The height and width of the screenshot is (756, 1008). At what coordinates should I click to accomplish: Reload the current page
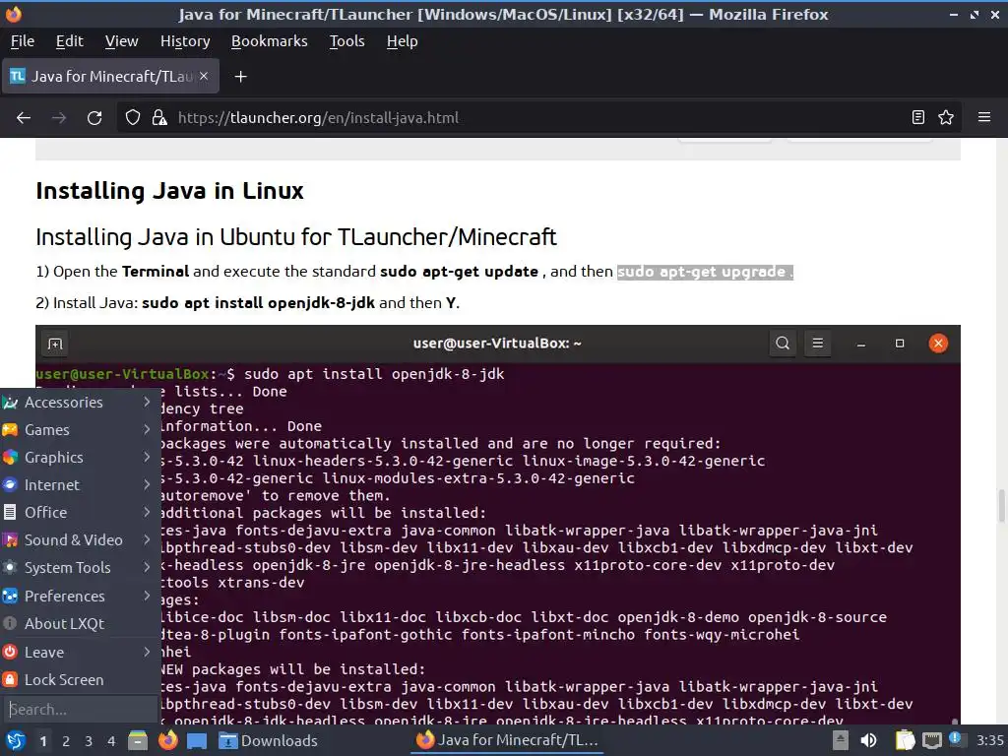94,118
